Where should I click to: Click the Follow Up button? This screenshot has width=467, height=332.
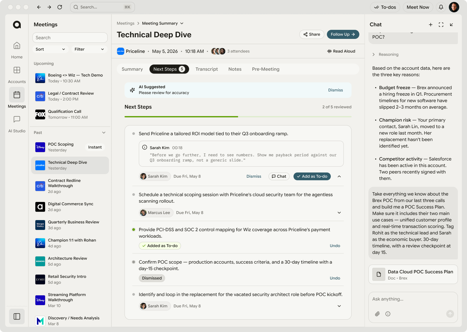pyautogui.click(x=343, y=34)
